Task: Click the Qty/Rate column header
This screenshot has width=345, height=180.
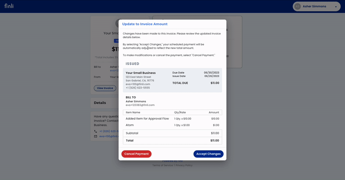Action: tap(180, 112)
